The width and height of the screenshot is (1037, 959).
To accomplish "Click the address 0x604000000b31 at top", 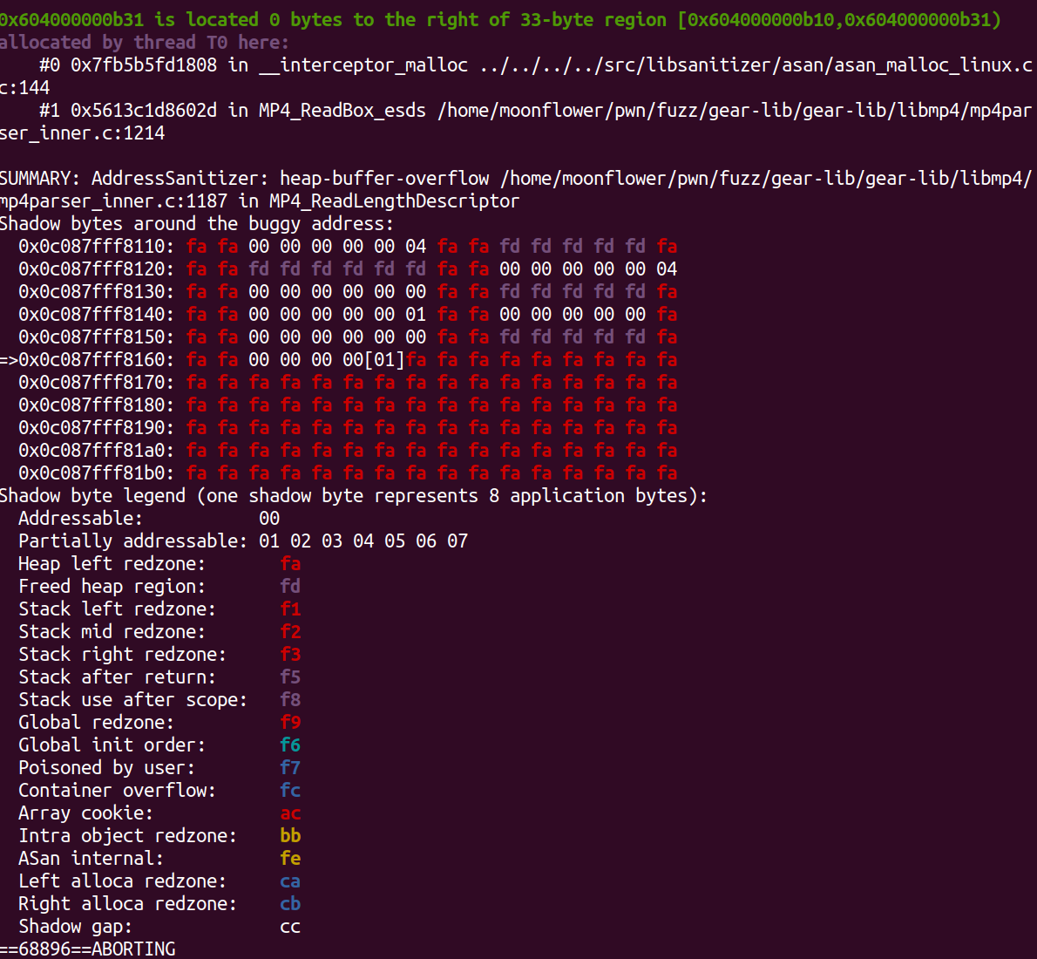I will 72,20.
